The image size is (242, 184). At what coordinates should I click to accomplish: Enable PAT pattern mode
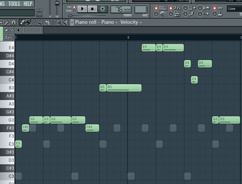pyautogui.click(x=74, y=7)
